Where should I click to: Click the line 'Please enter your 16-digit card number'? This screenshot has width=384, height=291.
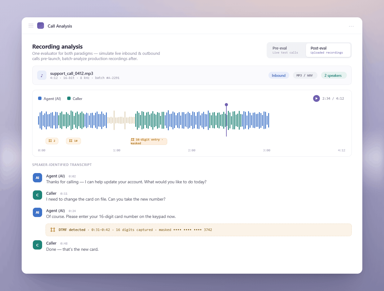111,217
